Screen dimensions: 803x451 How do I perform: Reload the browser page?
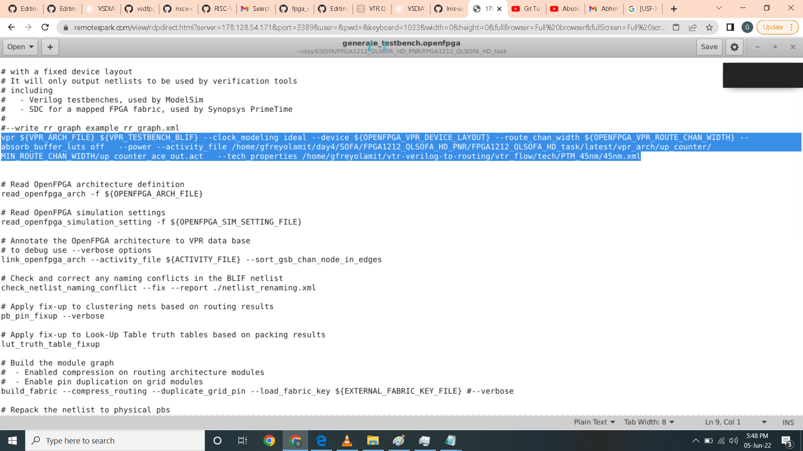[45, 28]
